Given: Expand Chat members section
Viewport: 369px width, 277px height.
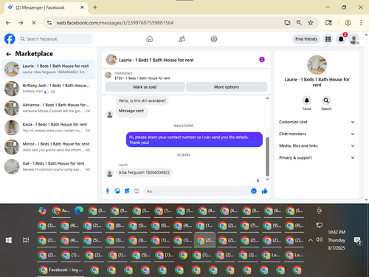Looking at the screenshot, I should (x=317, y=134).
